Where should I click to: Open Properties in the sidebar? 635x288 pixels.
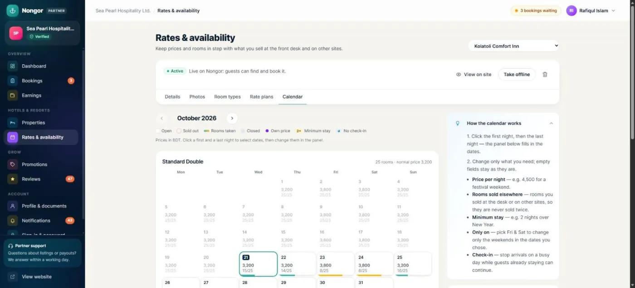click(41, 122)
